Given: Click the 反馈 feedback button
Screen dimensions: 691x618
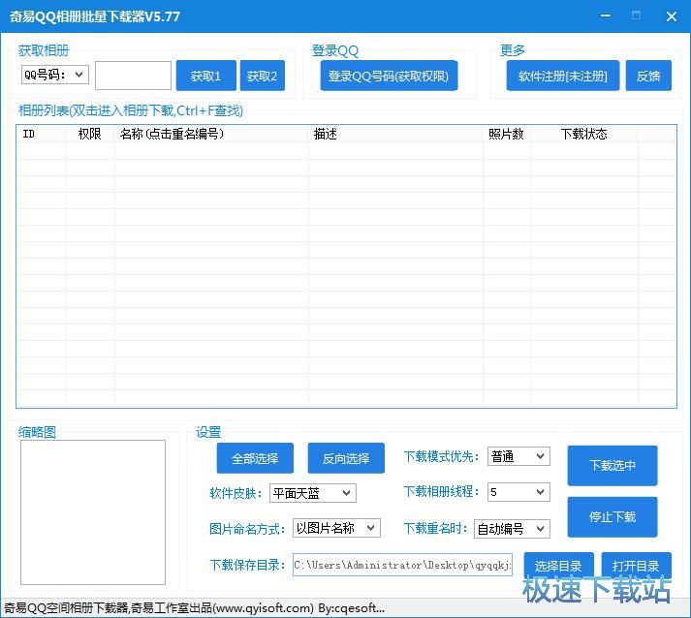Looking at the screenshot, I should (x=647, y=76).
